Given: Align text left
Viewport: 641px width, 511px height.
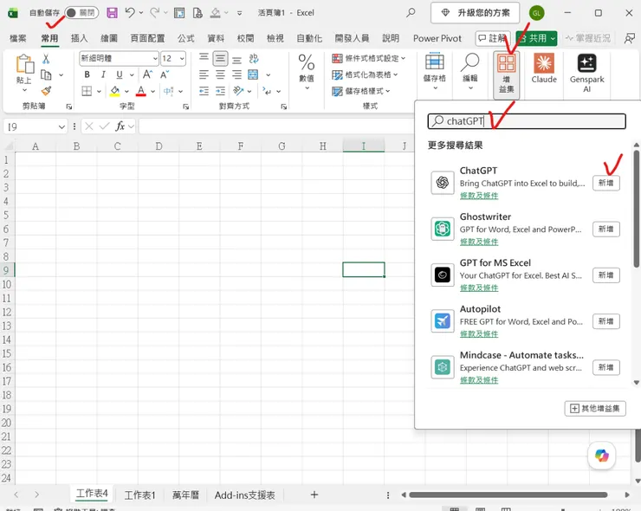Looking at the screenshot, I should tap(204, 74).
